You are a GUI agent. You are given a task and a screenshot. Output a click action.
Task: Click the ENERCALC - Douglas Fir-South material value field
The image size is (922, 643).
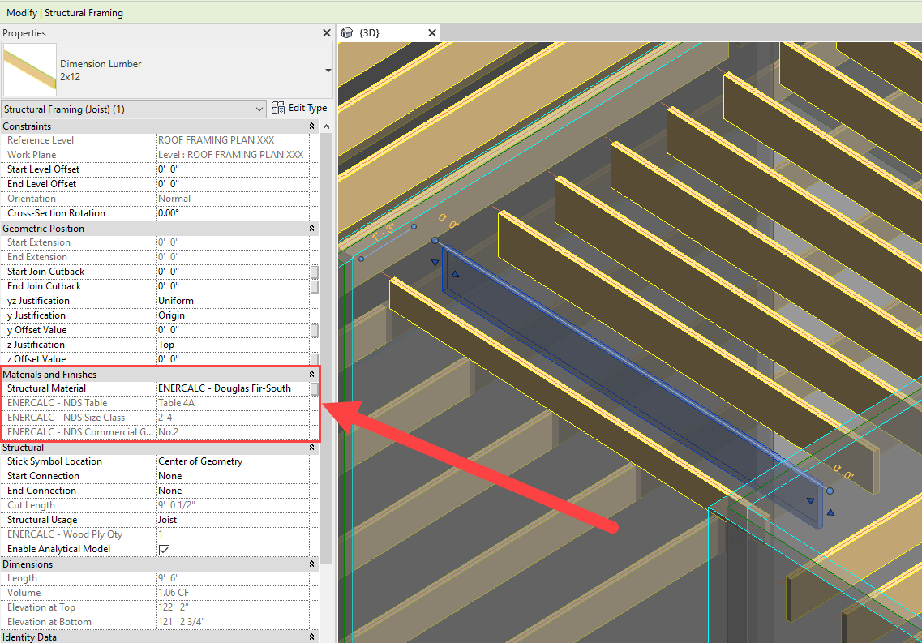pos(227,388)
